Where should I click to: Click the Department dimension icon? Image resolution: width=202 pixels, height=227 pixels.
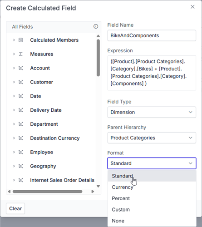[21, 124]
